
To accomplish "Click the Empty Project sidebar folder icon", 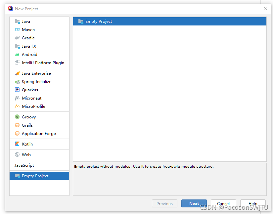I will (17, 176).
